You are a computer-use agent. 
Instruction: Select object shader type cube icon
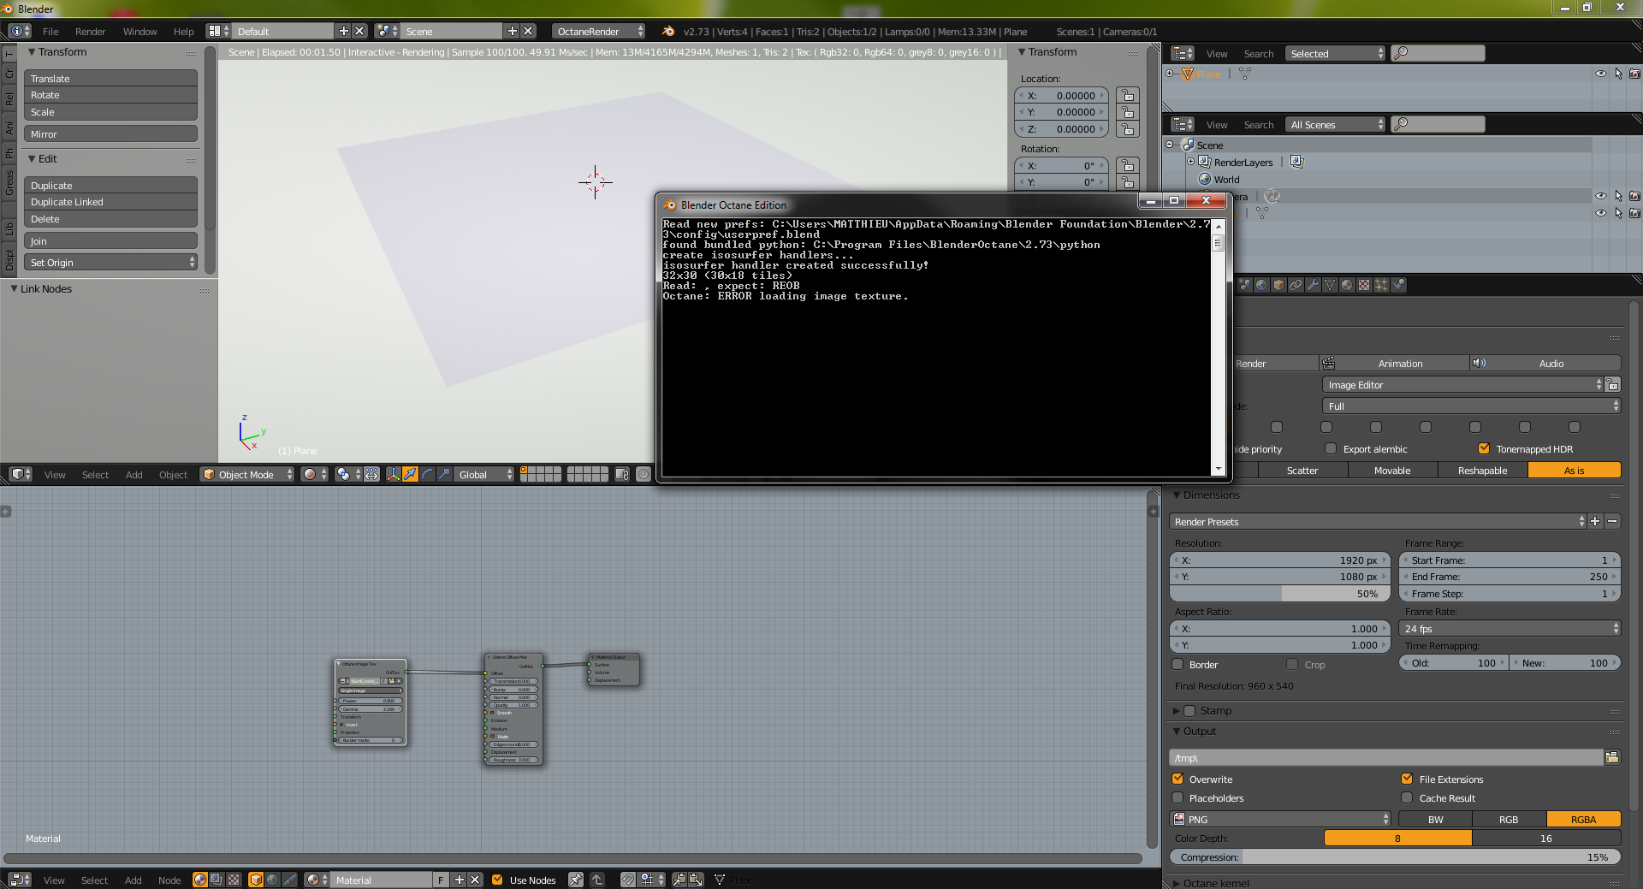tap(256, 880)
